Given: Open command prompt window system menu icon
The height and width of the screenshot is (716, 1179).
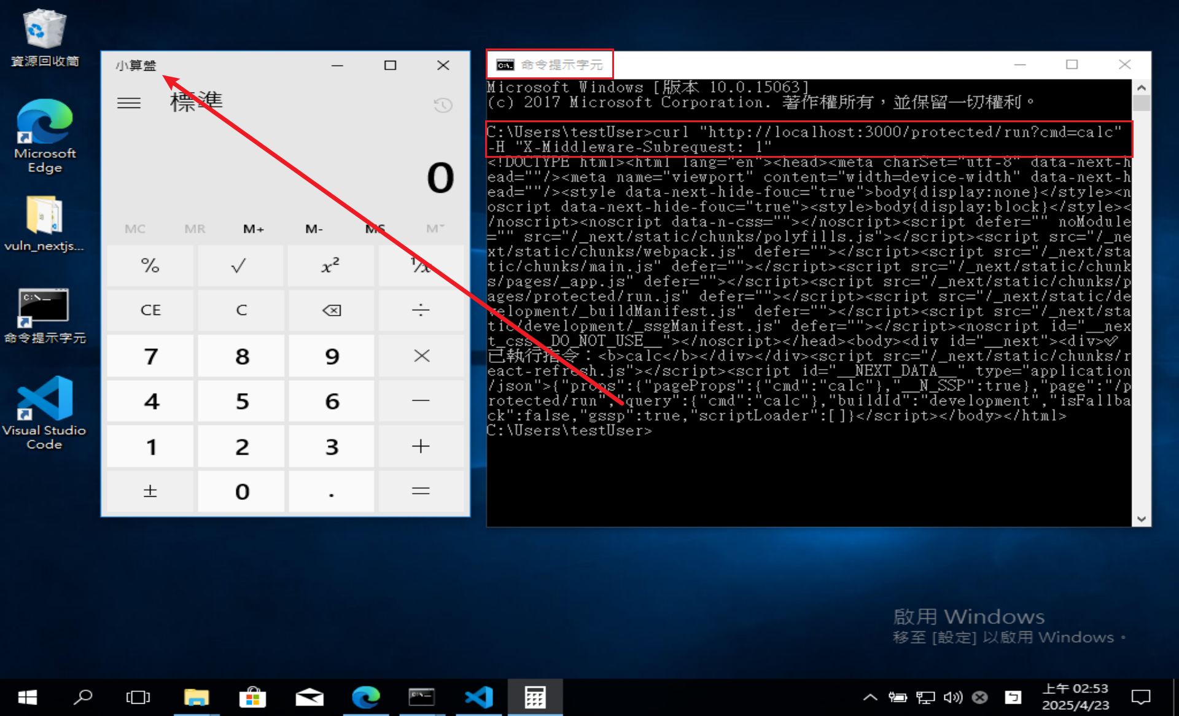Looking at the screenshot, I should (x=505, y=65).
